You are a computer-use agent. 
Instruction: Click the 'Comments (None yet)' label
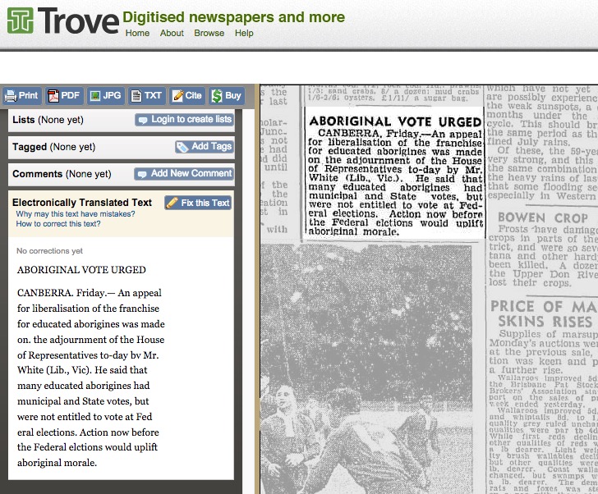point(62,174)
